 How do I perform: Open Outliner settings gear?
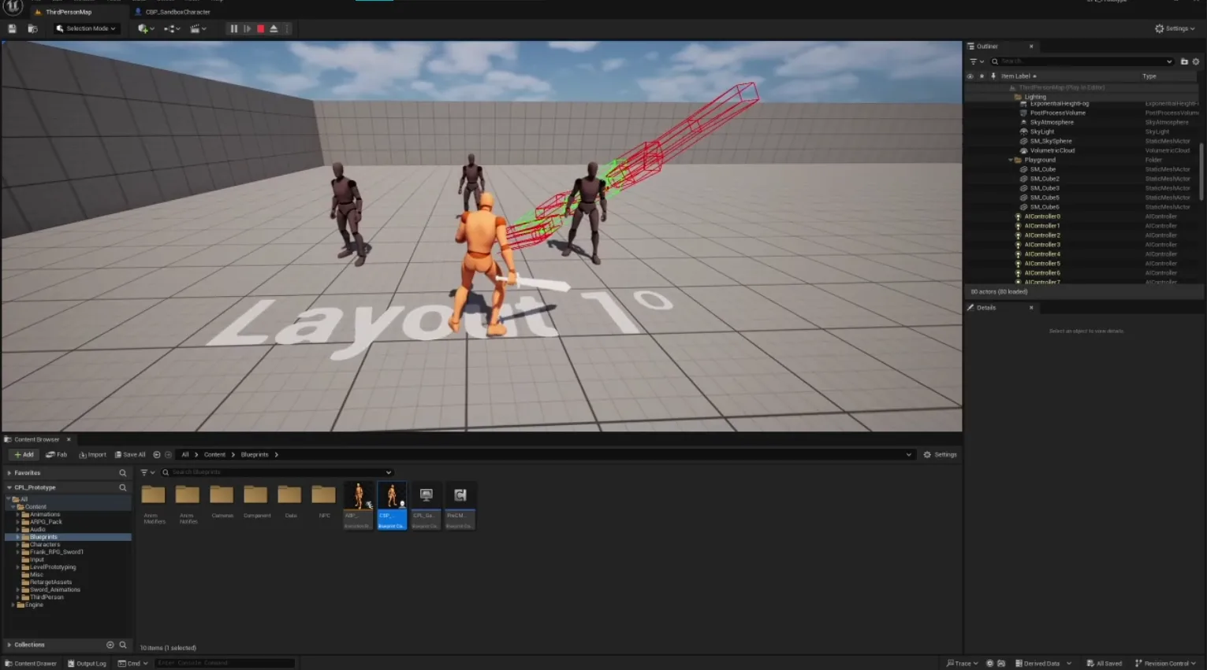tap(1196, 61)
